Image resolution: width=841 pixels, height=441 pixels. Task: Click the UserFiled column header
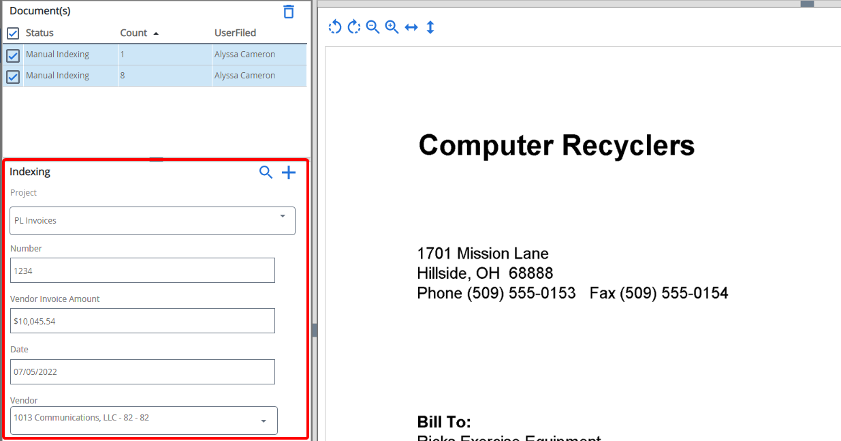[x=235, y=33]
